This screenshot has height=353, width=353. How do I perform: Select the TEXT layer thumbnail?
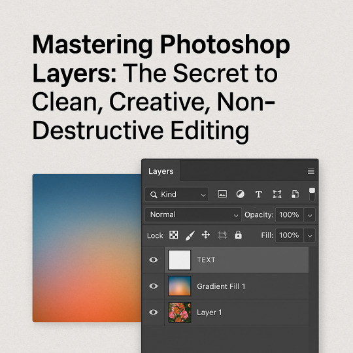coord(179,260)
